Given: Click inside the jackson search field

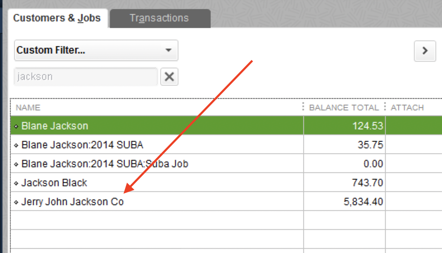Looking at the screenshot, I should [x=83, y=77].
